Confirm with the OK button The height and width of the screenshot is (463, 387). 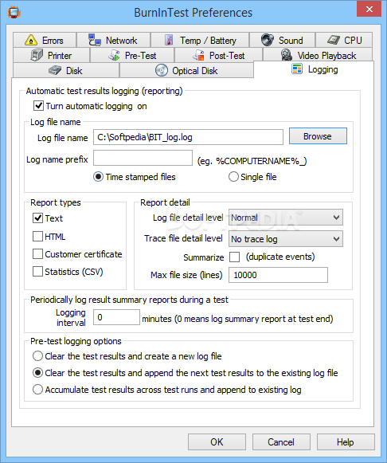point(217,442)
